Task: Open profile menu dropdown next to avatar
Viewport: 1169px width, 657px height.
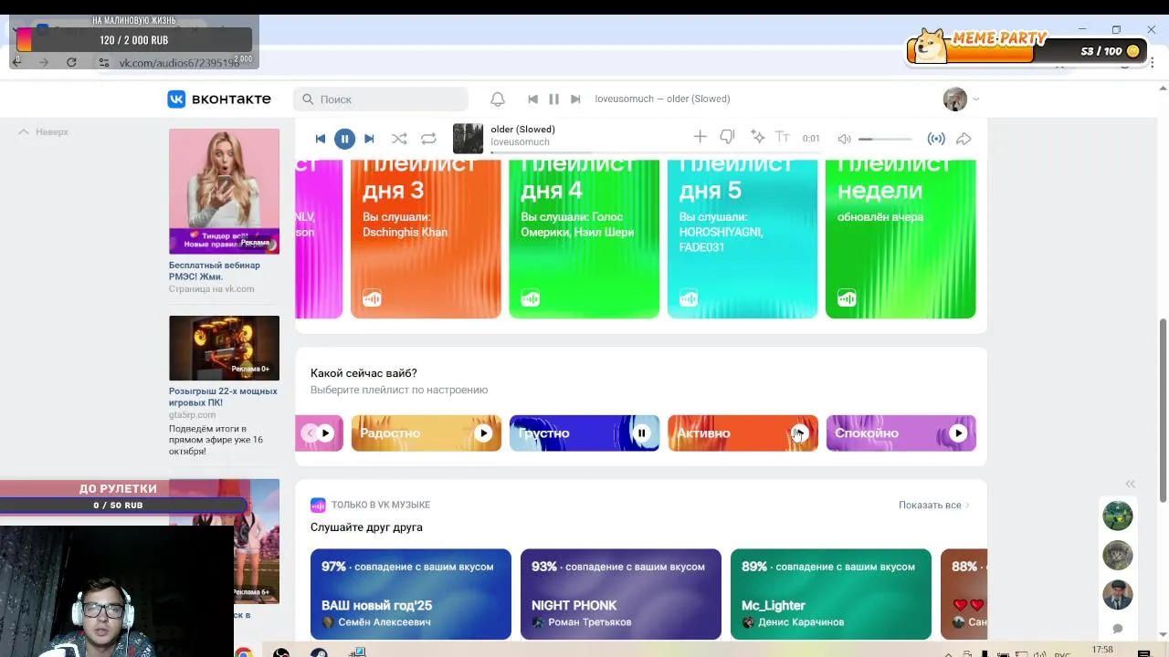Action: point(976,99)
